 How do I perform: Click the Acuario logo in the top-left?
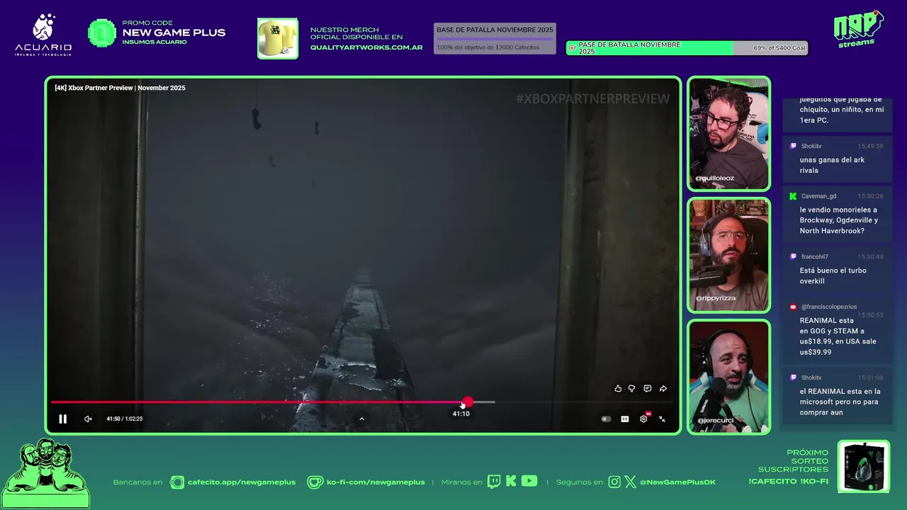click(43, 35)
